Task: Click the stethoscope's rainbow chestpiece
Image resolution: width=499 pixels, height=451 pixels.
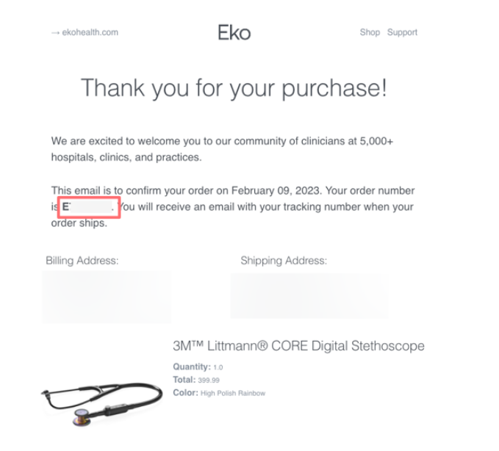Action: pos(82,418)
